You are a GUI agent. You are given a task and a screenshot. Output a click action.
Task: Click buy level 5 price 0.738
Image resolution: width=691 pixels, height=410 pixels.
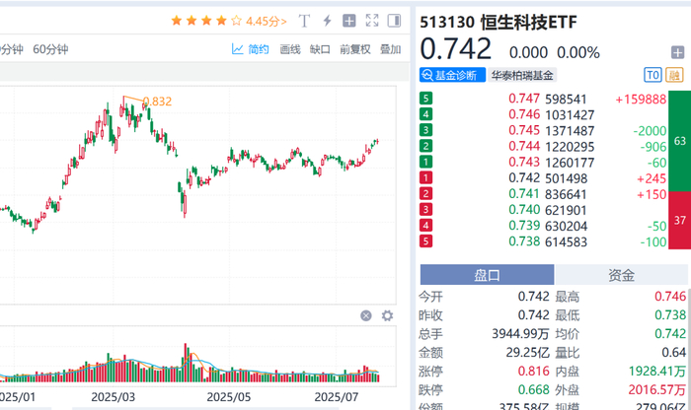pyautogui.click(x=524, y=241)
